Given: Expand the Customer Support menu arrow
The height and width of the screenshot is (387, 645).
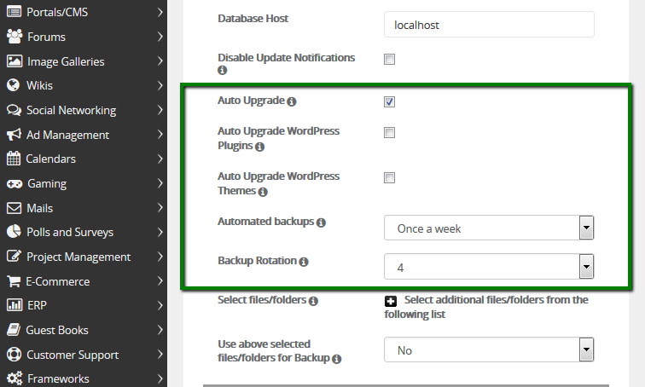Looking at the screenshot, I should 160,355.
